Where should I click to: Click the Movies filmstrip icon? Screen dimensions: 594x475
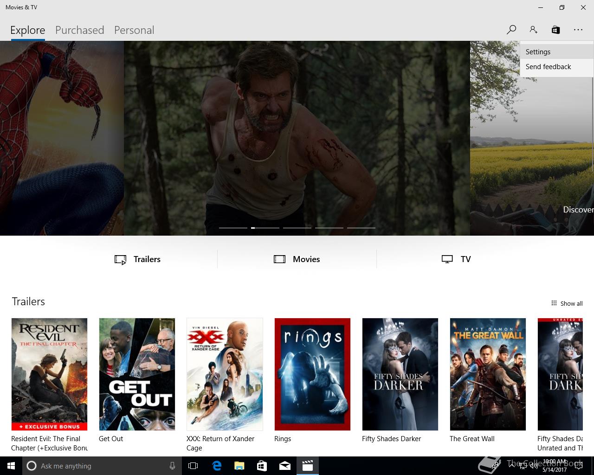[279, 259]
